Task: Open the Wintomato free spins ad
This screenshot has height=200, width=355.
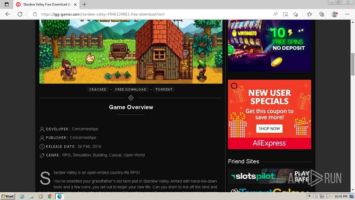Action: (x=270, y=46)
